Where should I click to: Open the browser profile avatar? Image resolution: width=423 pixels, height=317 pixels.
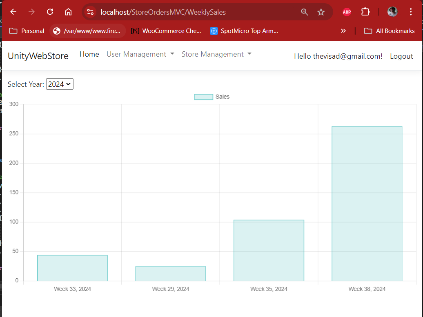click(x=392, y=12)
